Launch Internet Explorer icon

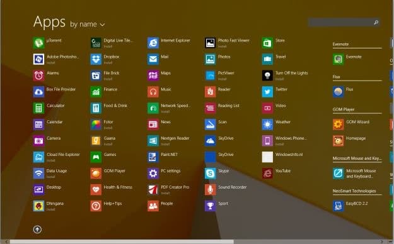pos(153,43)
